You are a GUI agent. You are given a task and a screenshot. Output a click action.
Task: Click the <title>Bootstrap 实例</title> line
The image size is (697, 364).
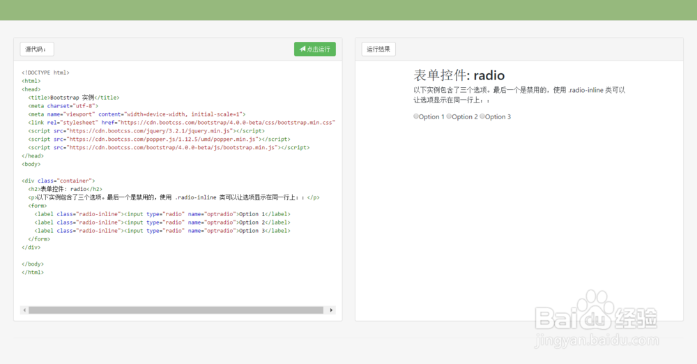tap(74, 98)
